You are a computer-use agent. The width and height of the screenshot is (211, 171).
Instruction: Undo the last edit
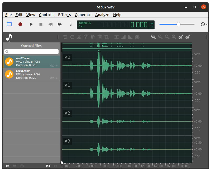[65, 37]
